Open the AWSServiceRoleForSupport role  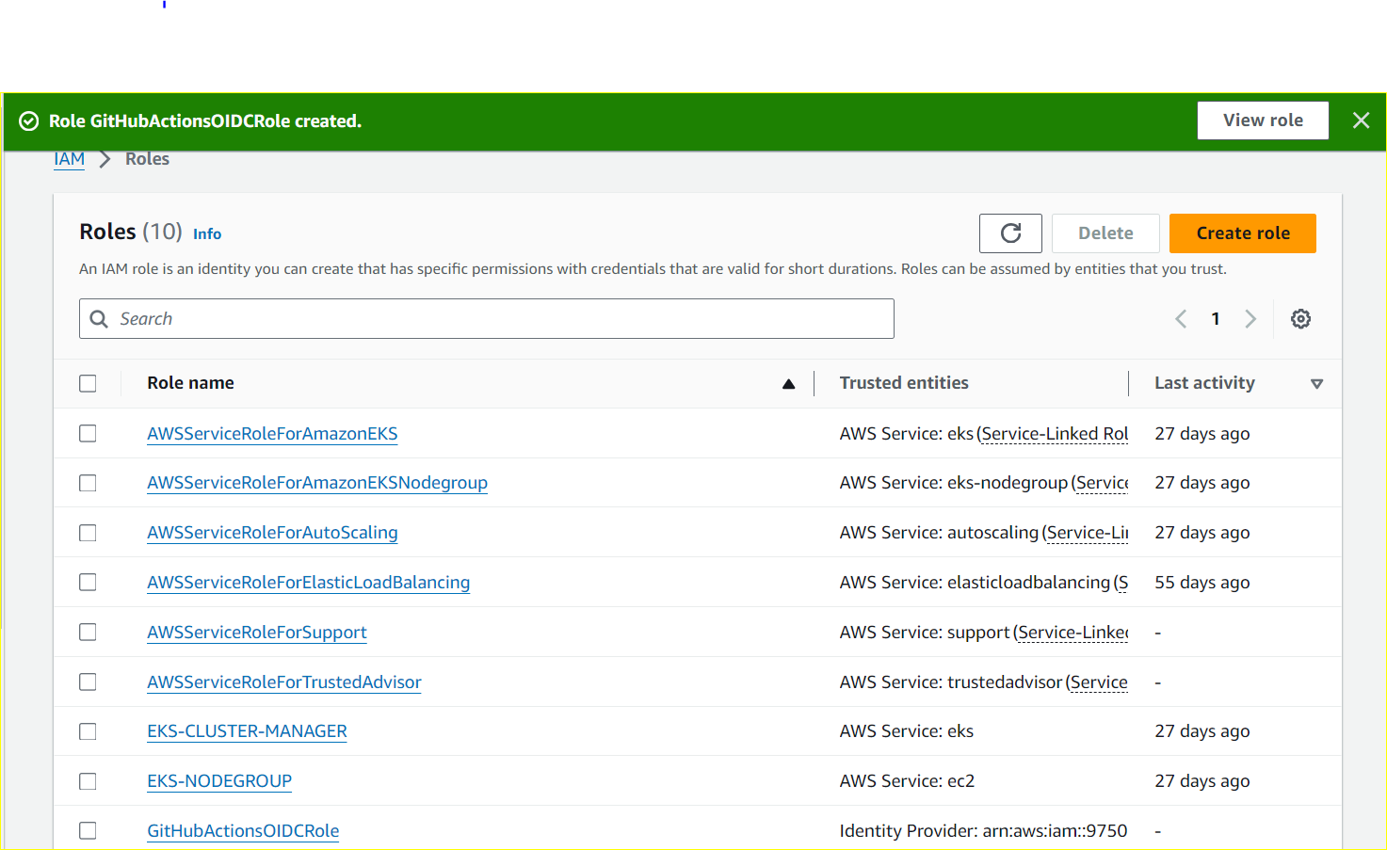(256, 633)
